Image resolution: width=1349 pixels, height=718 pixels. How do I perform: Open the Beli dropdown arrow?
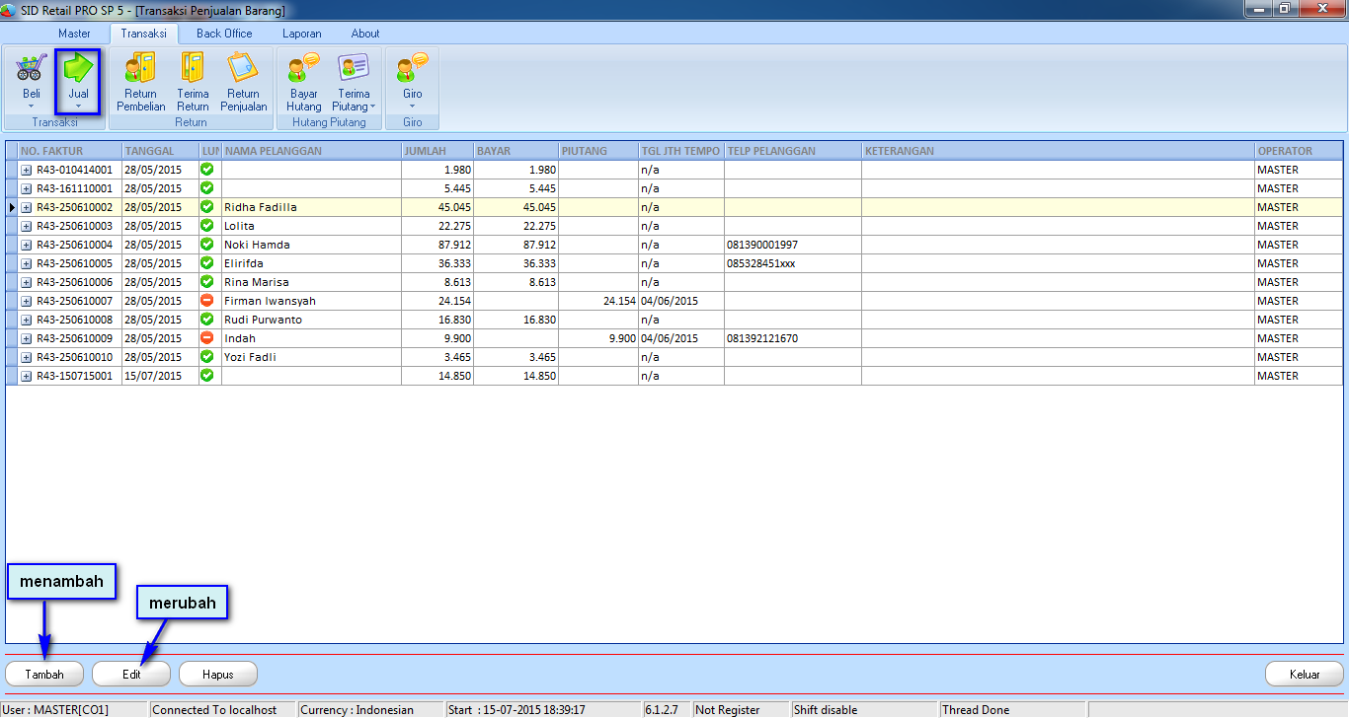coord(31,107)
